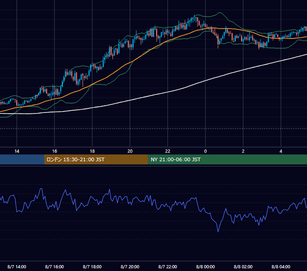Click the "8/7 20:00" date label
Image resolution: width=307 pixels, height=271 pixels.
click(130, 266)
